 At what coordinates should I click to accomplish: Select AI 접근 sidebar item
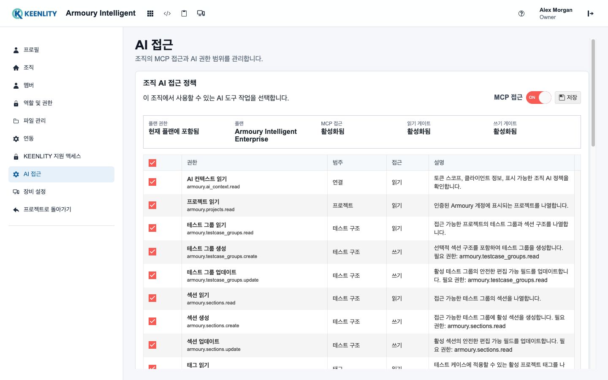(x=61, y=174)
